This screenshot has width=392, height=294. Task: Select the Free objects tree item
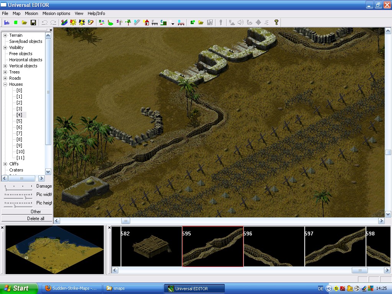21,54
